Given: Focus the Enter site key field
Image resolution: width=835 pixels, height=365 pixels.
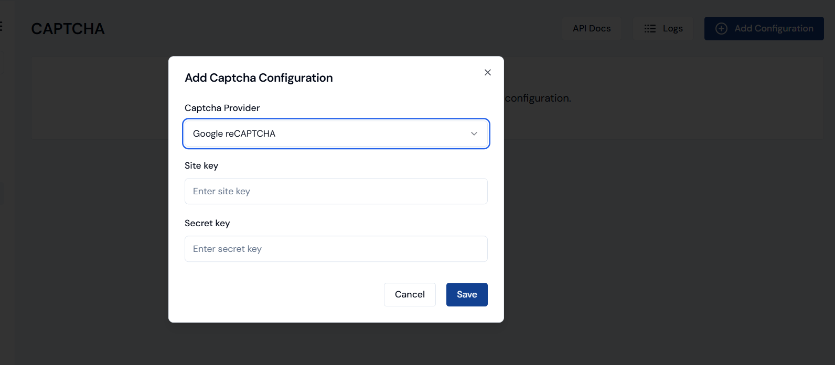Looking at the screenshot, I should click(336, 191).
